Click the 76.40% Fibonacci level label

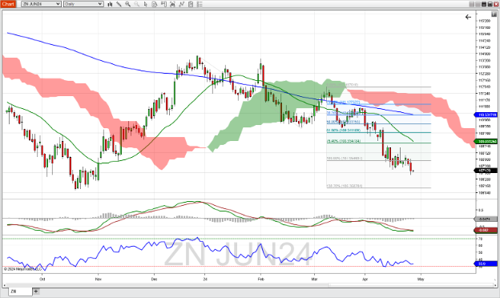(x=344, y=141)
